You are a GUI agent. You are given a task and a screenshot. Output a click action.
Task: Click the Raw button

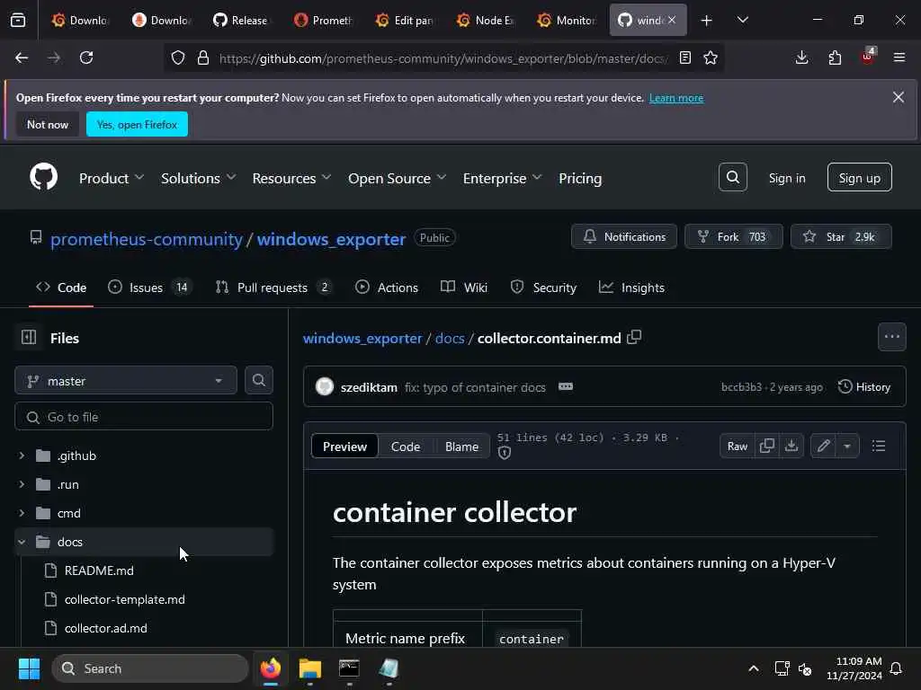pyautogui.click(x=738, y=446)
